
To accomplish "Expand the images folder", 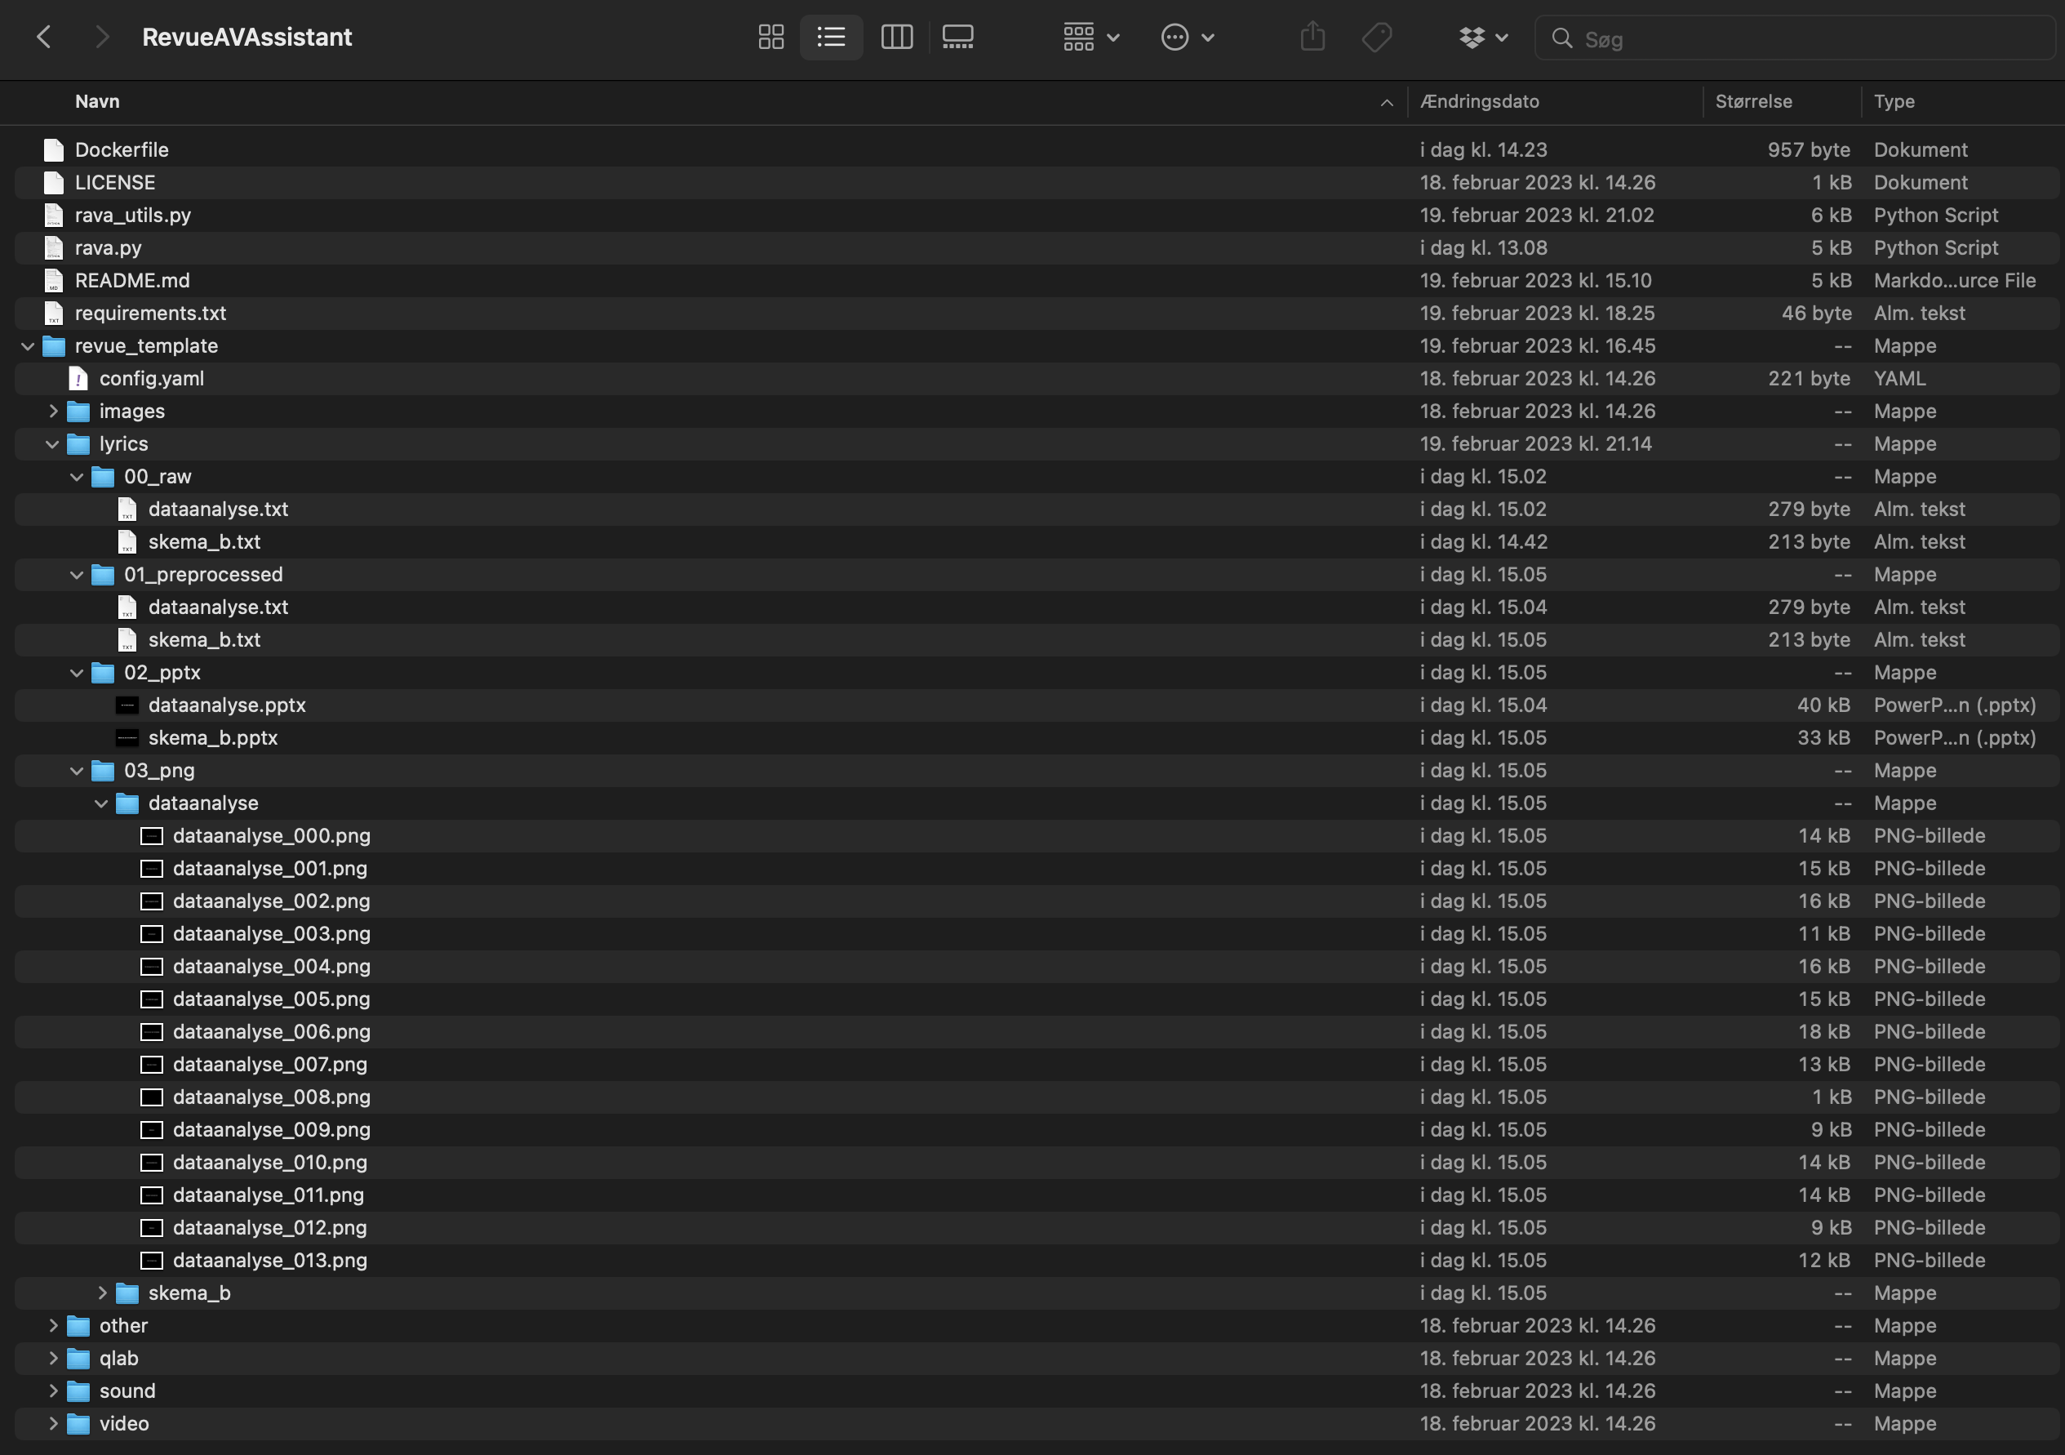I will click(x=53, y=412).
